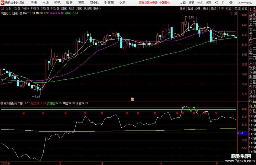Open the 资讯 menu
This screenshot has width=256, height=165.
pos(57,3)
